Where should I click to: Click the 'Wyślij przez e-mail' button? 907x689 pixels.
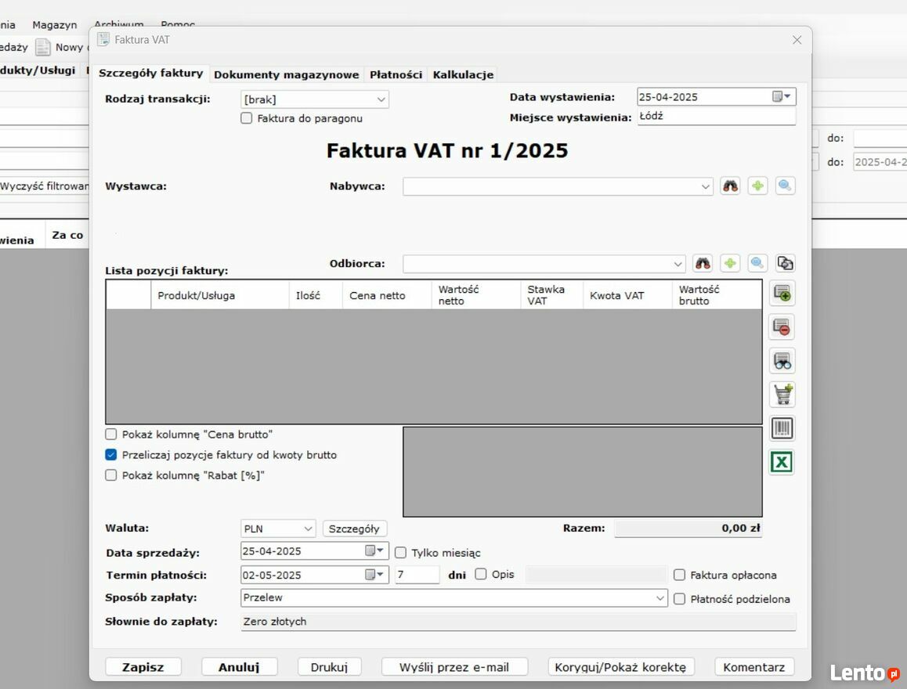click(454, 667)
